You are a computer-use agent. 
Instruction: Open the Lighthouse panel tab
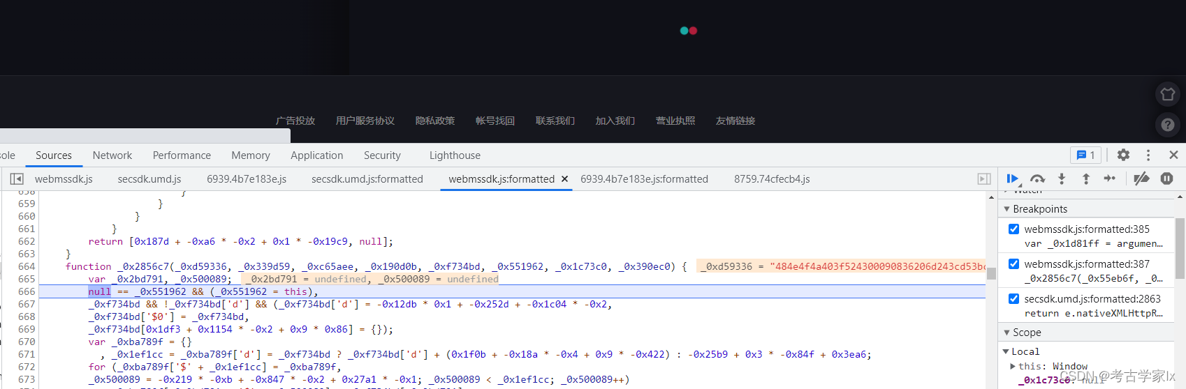pos(455,155)
